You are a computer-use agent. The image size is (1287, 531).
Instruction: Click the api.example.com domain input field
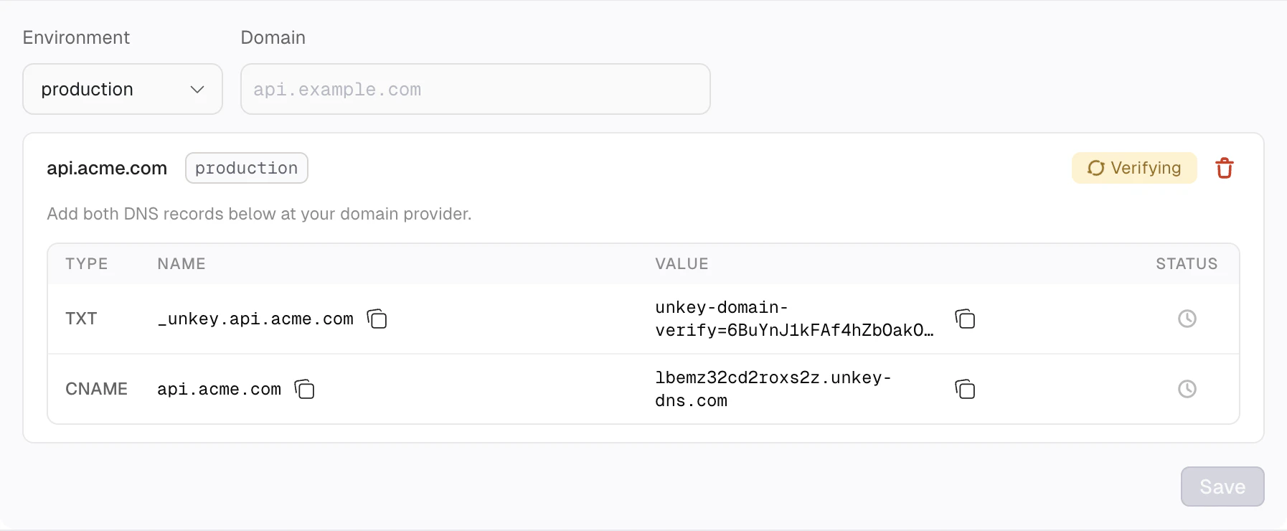point(475,89)
